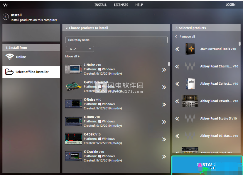Select the X-Noise V10 product title
The width and height of the screenshot is (243, 175).
click(92, 100)
